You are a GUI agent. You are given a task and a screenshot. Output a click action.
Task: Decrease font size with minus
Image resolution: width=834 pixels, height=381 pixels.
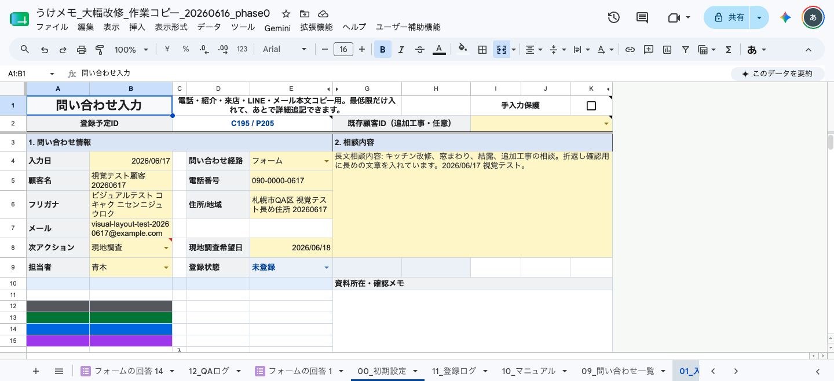[325, 50]
